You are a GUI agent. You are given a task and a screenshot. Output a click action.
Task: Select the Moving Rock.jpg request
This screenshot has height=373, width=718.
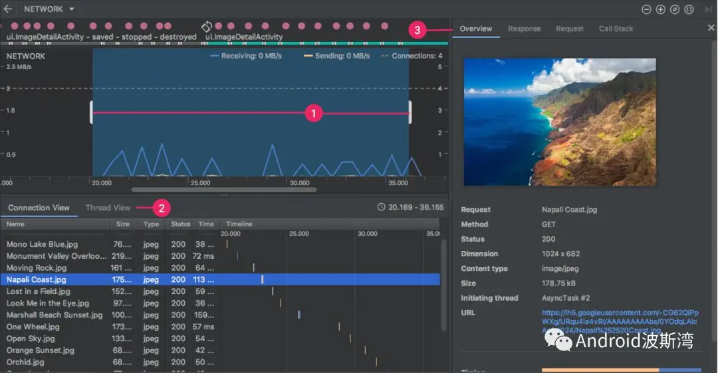click(220, 268)
